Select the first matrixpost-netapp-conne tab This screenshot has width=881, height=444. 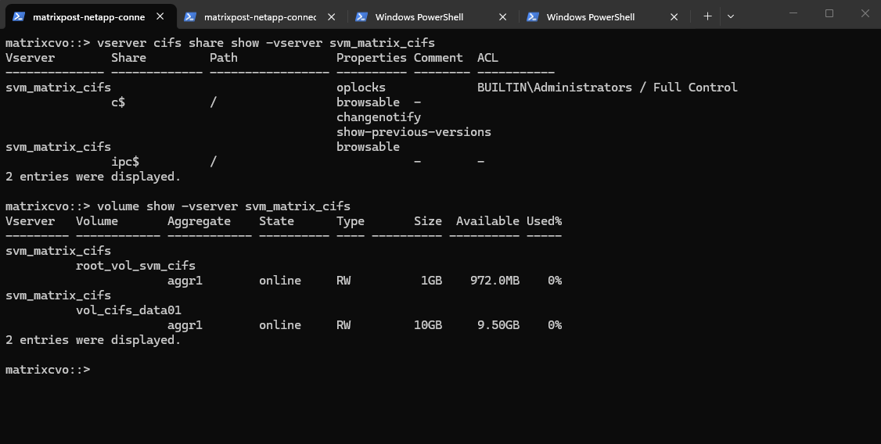coord(88,16)
